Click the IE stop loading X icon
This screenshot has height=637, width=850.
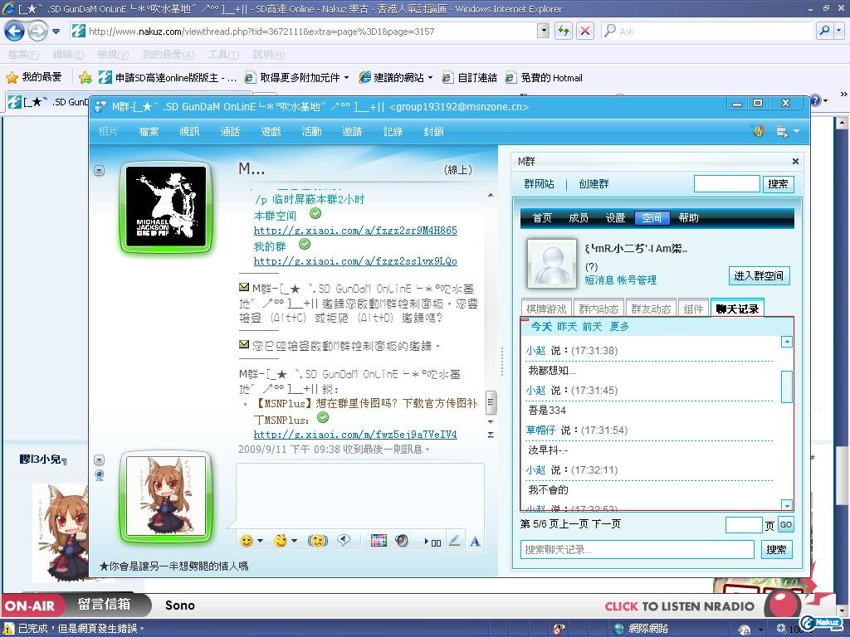(x=585, y=31)
